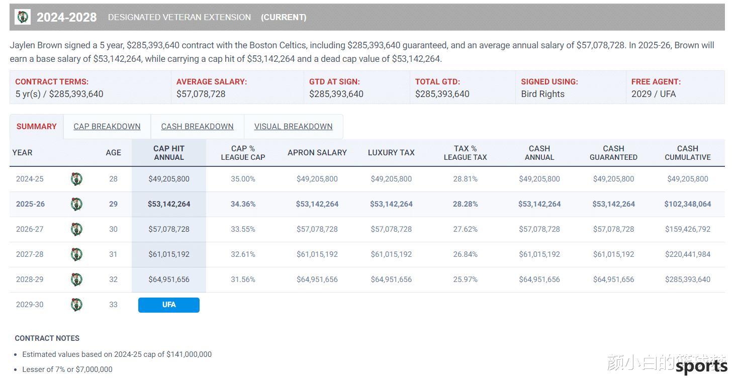Image resolution: width=735 pixels, height=382 pixels.
Task: Click the SIGNED USING value Bird Rights
Action: coord(543,94)
